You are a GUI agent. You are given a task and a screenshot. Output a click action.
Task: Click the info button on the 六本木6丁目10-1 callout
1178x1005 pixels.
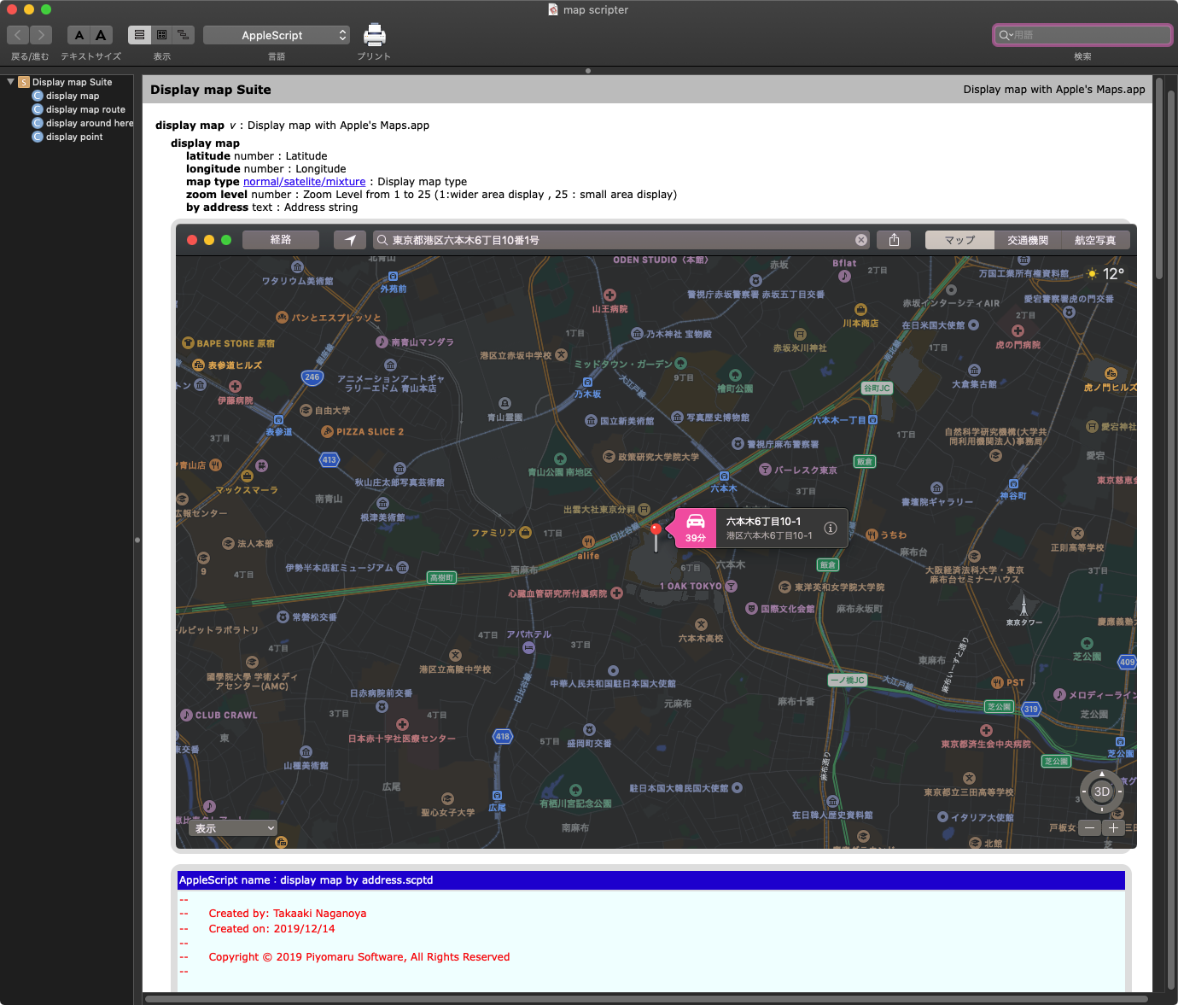829,528
